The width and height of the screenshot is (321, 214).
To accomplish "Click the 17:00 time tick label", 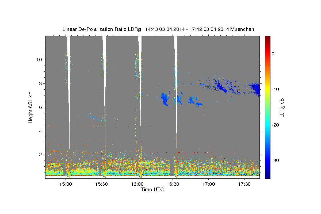I will coord(209,184).
